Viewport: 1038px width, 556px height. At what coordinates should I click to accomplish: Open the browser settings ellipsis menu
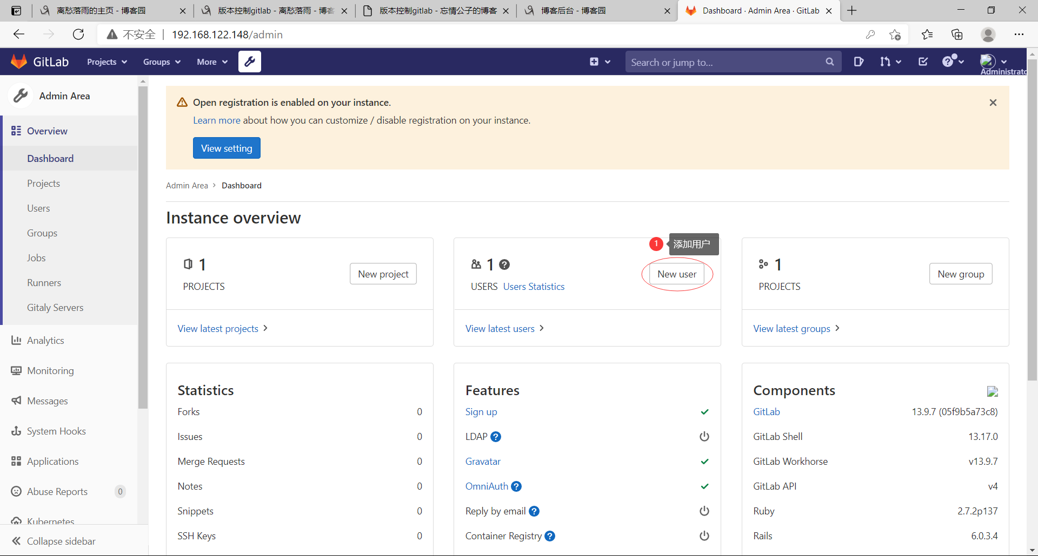[x=1019, y=35]
